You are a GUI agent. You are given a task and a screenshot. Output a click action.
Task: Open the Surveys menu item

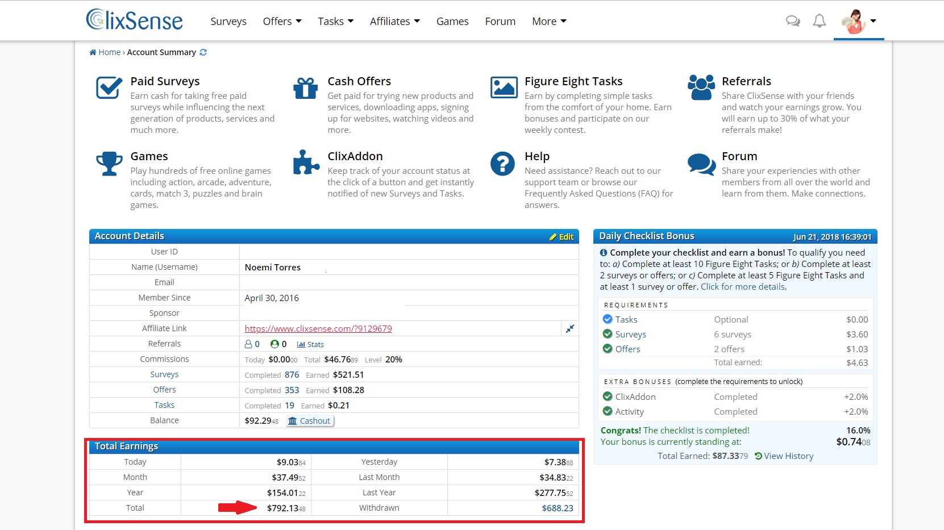pyautogui.click(x=228, y=22)
